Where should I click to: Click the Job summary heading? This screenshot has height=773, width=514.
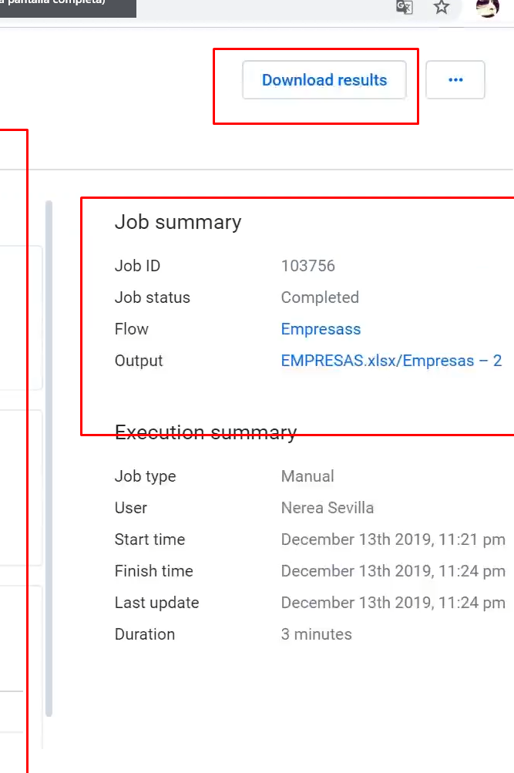pos(178,222)
